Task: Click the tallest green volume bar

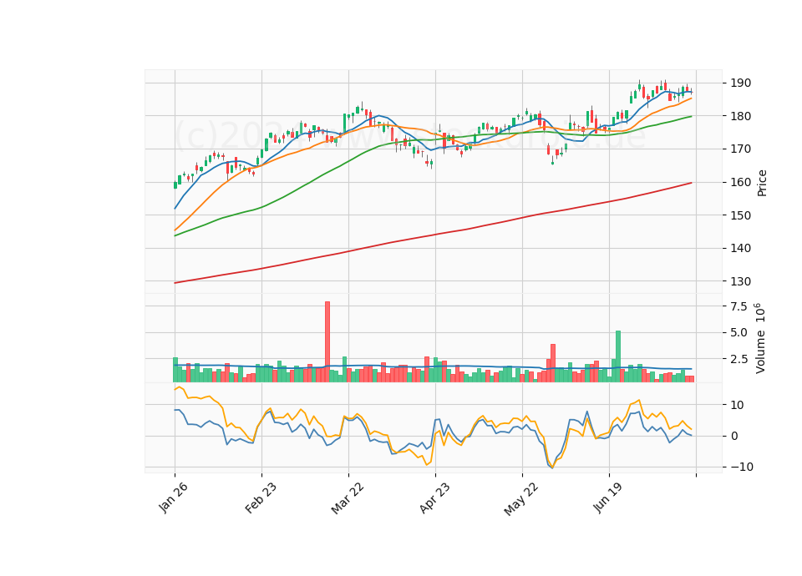Action: click(618, 356)
